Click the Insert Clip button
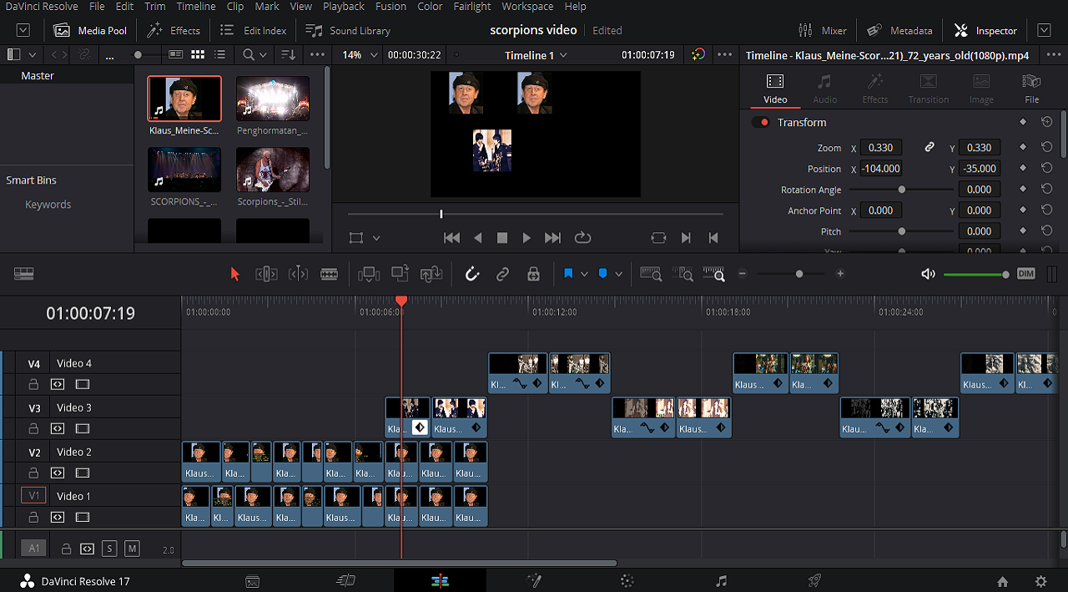The width and height of the screenshot is (1068, 592). (368, 274)
